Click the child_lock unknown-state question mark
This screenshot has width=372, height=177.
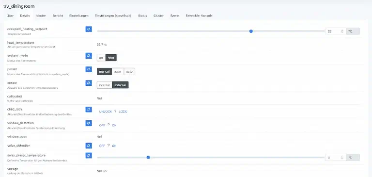point(115,112)
